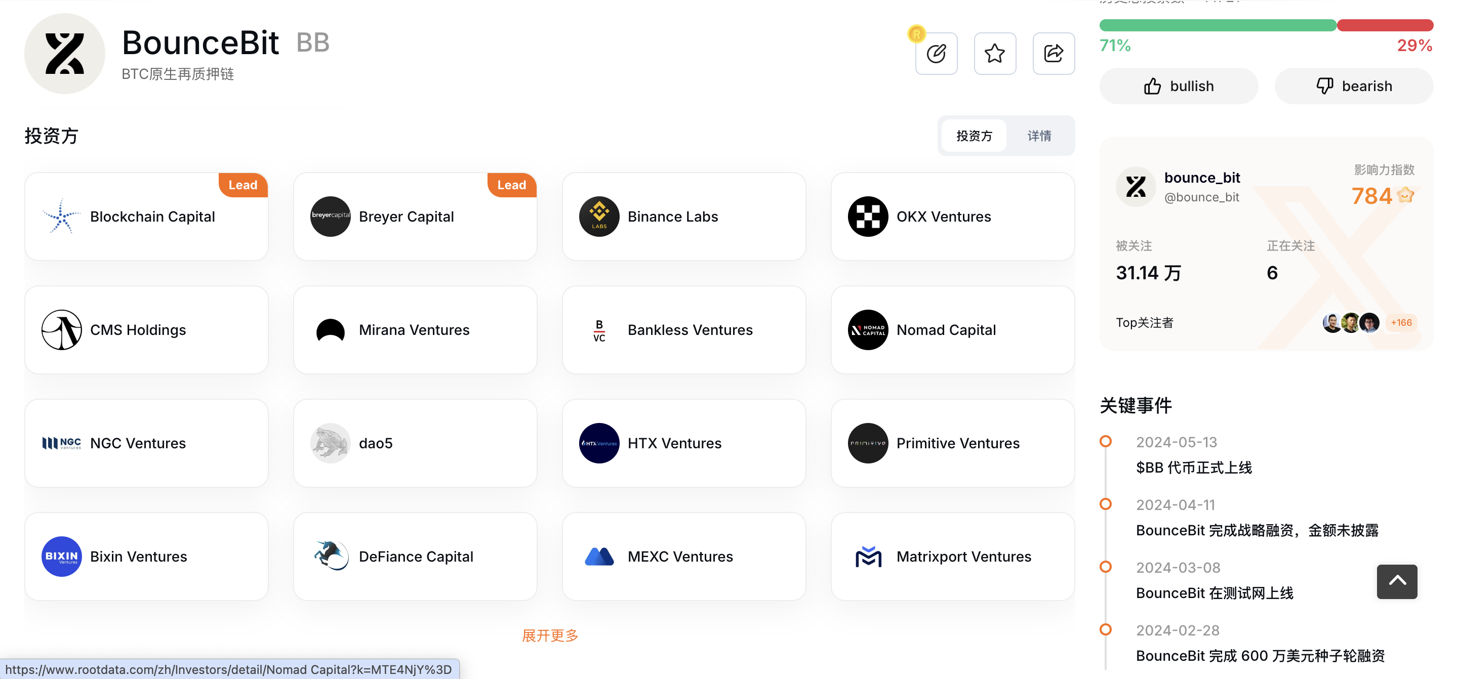1457x679 pixels.
Task: Click the @bounce_bit handle text
Action: click(x=1201, y=197)
